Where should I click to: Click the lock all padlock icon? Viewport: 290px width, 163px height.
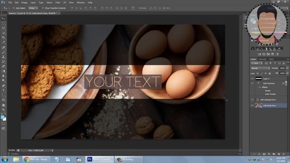(x=270, y=73)
